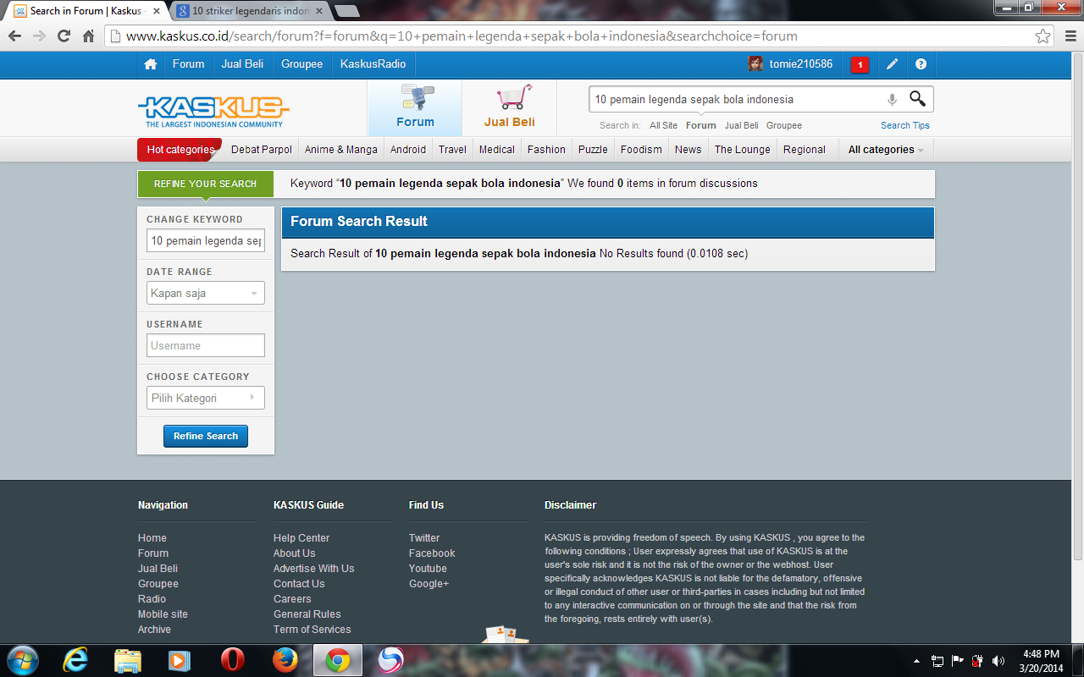Open Jual Beli in top navigation bar

click(x=242, y=64)
